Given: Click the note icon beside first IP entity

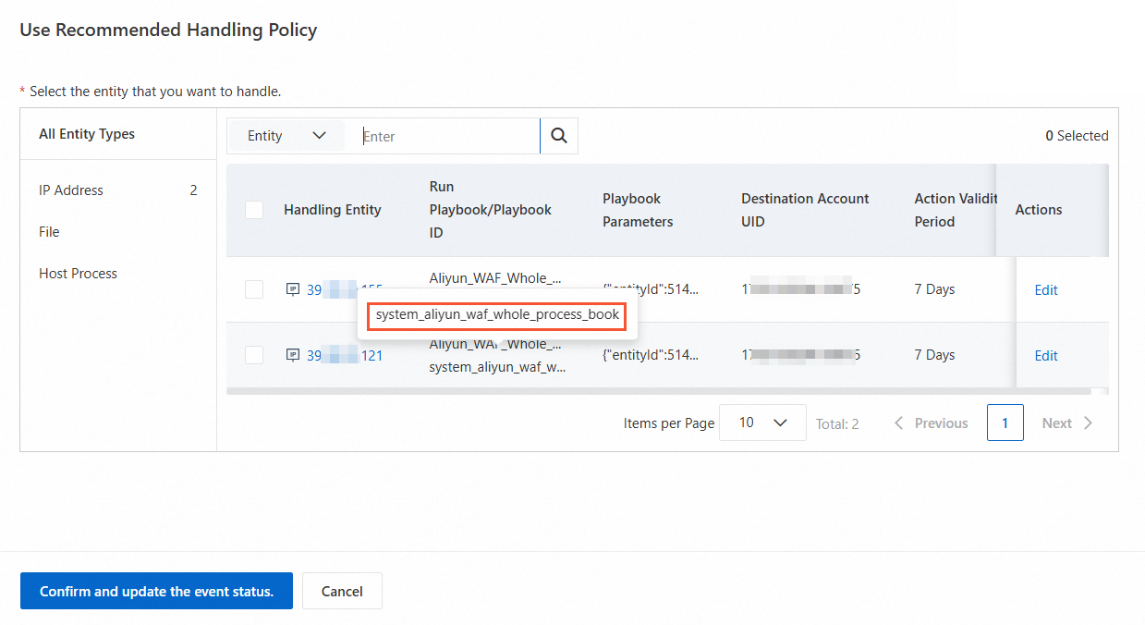Looking at the screenshot, I should tap(293, 289).
